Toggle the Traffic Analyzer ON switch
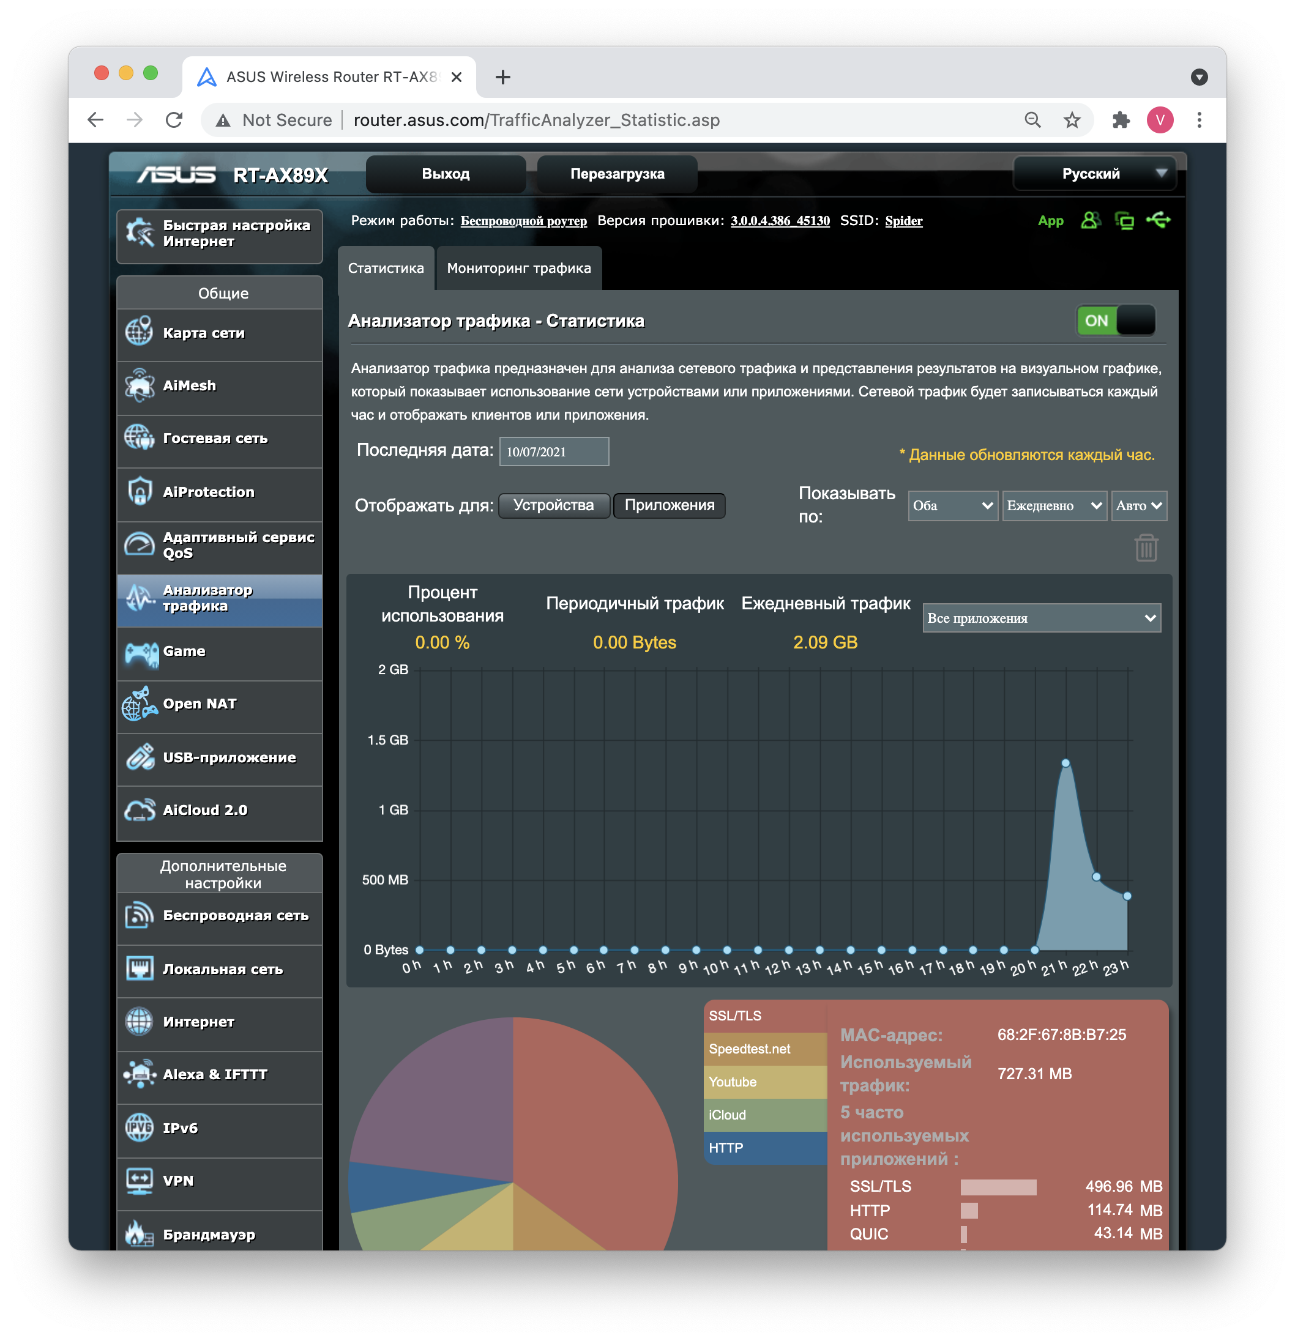The width and height of the screenshot is (1295, 1341). pyautogui.click(x=1116, y=321)
